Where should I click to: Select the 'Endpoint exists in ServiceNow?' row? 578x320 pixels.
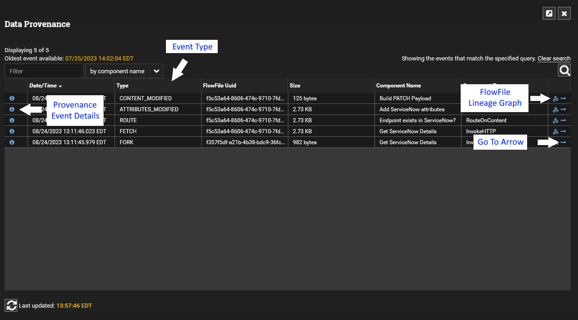coord(417,120)
